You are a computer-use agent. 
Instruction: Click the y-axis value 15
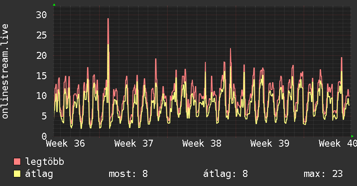click(42, 76)
